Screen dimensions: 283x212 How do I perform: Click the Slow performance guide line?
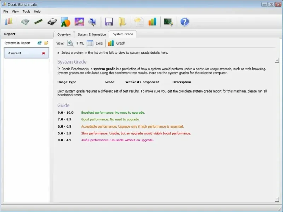pyautogui.click(x=136, y=133)
